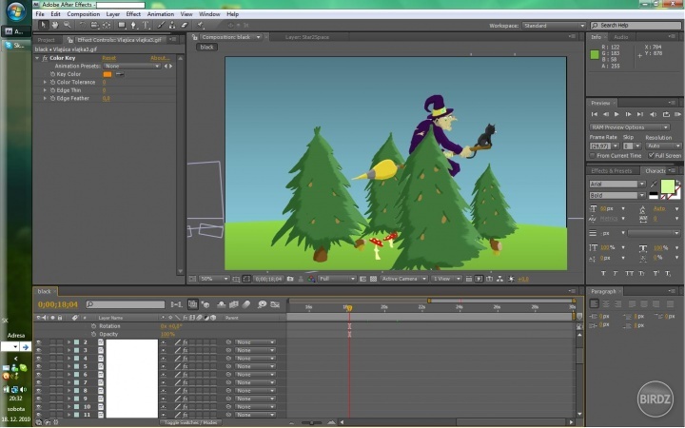The image size is (685, 428).
Task: Open the Animation menu
Action: pyautogui.click(x=161, y=14)
